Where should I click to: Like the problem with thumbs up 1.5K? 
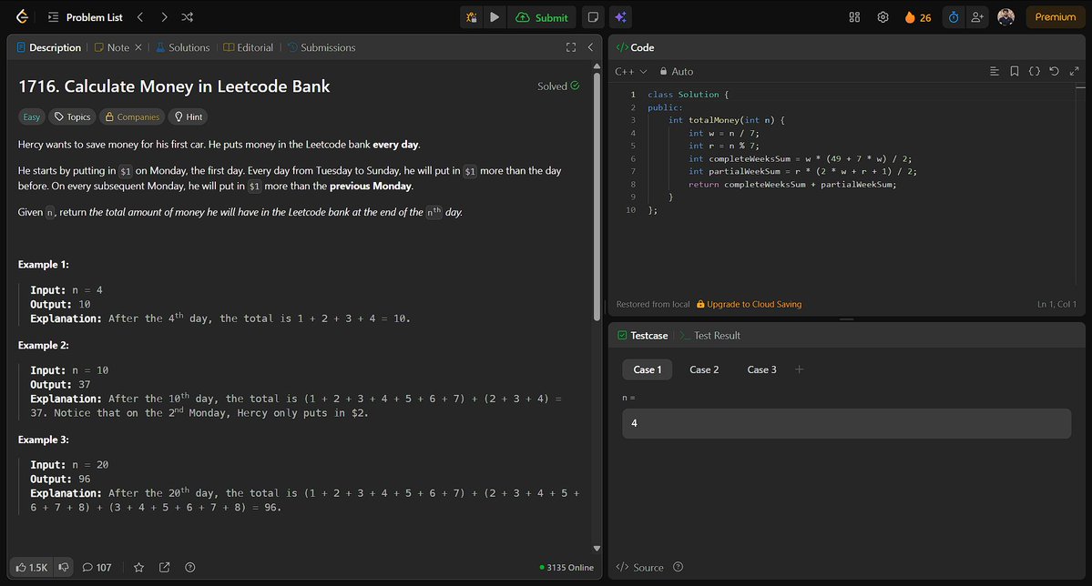(x=31, y=567)
